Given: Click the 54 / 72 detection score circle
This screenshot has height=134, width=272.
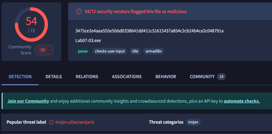Looking at the screenshot, I should (32, 24).
